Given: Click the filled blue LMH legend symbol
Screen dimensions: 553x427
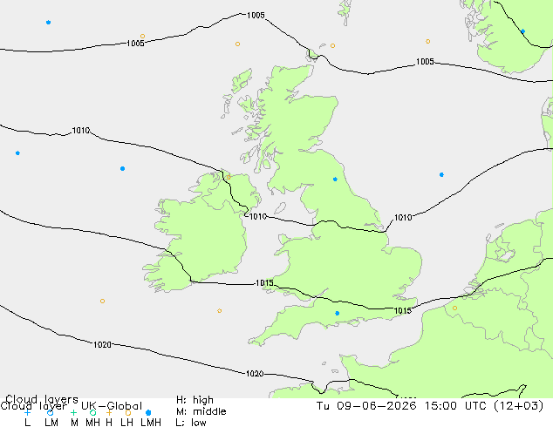Looking at the screenshot, I should tap(148, 412).
